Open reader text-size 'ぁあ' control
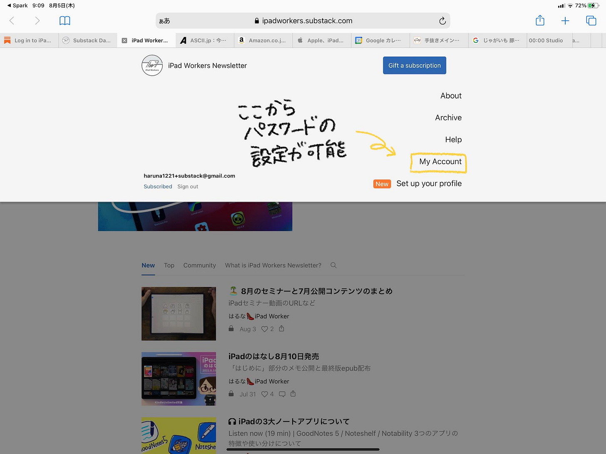 pyautogui.click(x=164, y=21)
